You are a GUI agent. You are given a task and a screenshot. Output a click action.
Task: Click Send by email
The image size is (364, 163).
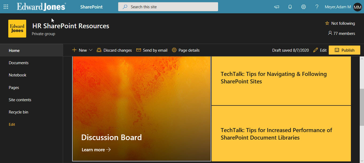(x=152, y=50)
